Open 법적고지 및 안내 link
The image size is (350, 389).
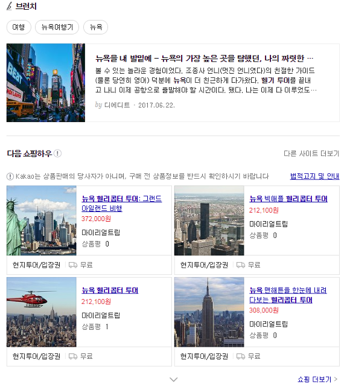314,176
